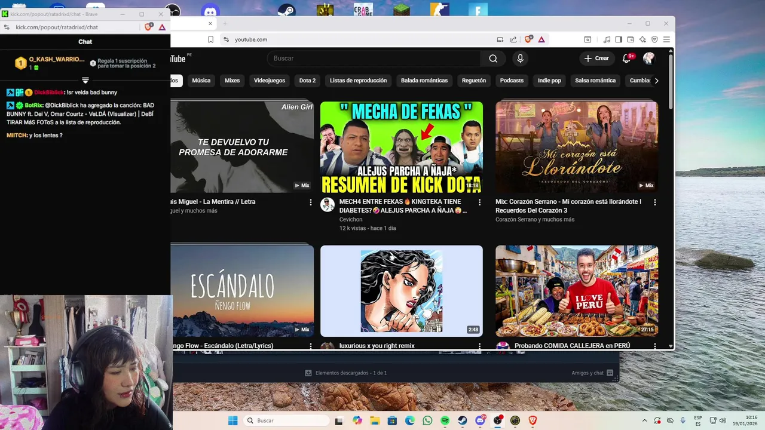Open new tab with plus button
765x430 pixels.
click(x=225, y=23)
